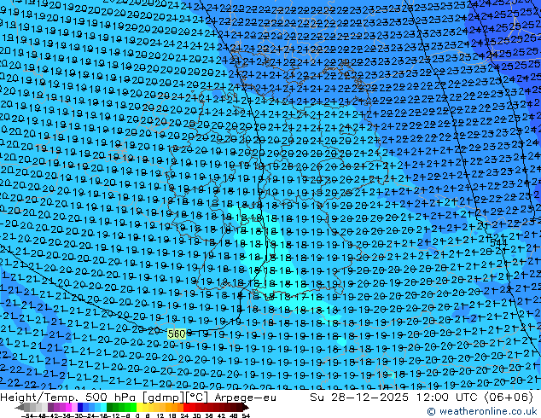Select the 'Height/Temp. 500 hPa' map title
Screen dimensions: 541x418
(x=70, y=398)
